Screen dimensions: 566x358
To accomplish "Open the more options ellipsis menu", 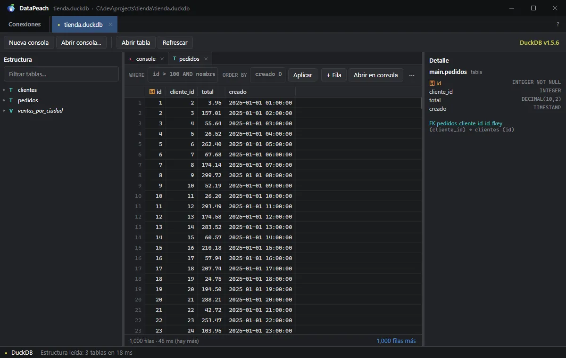I will (x=412, y=75).
